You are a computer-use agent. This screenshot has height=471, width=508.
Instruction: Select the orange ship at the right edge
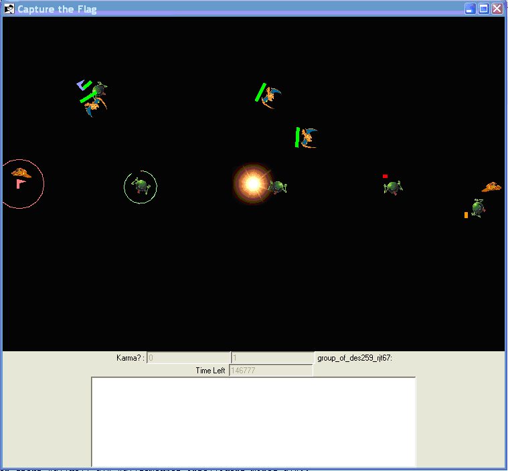click(491, 187)
